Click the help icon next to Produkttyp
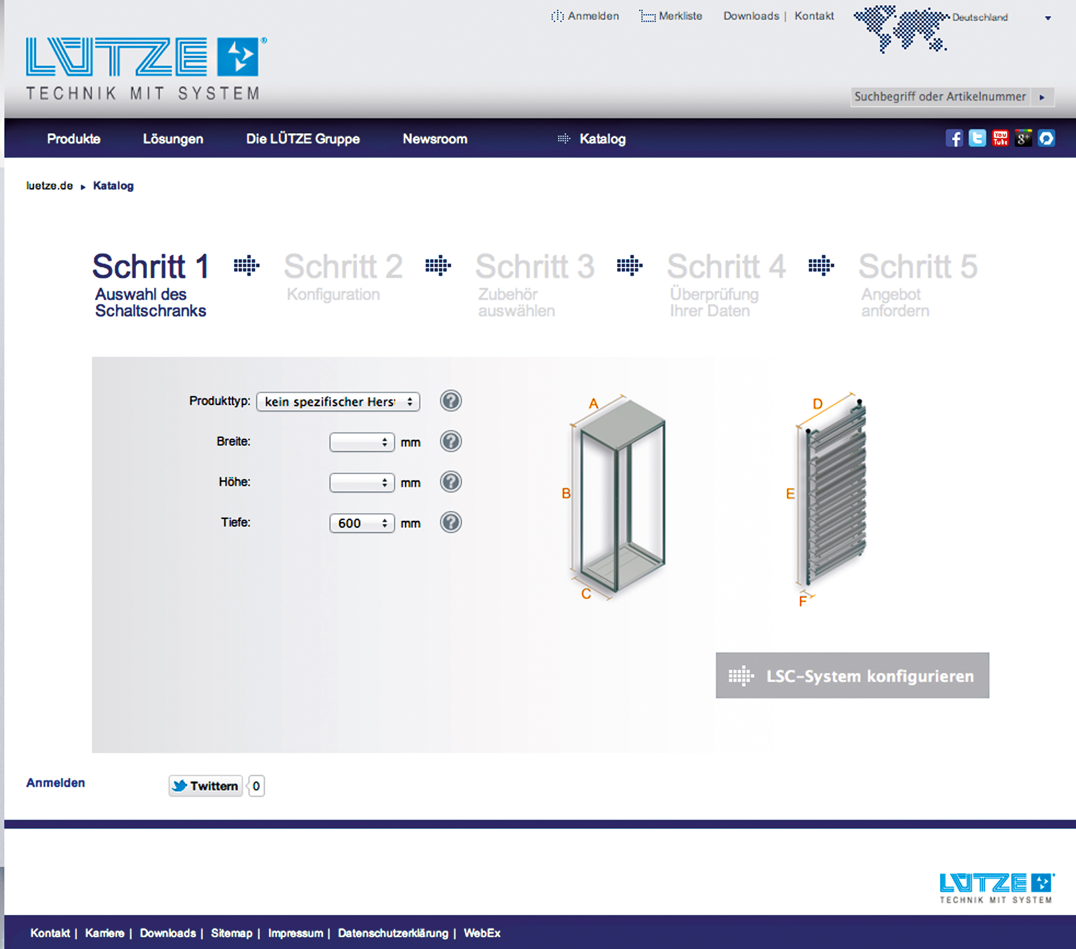1076x949 pixels. click(x=451, y=401)
